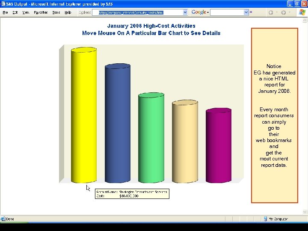Click the 'web bookmarks' text line
The image size is (308, 231).
pyautogui.click(x=274, y=140)
